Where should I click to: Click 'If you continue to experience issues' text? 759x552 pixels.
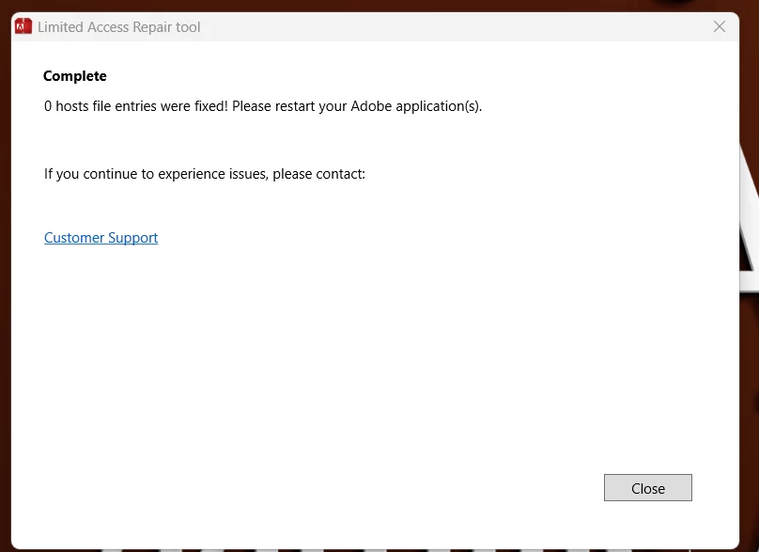point(204,174)
